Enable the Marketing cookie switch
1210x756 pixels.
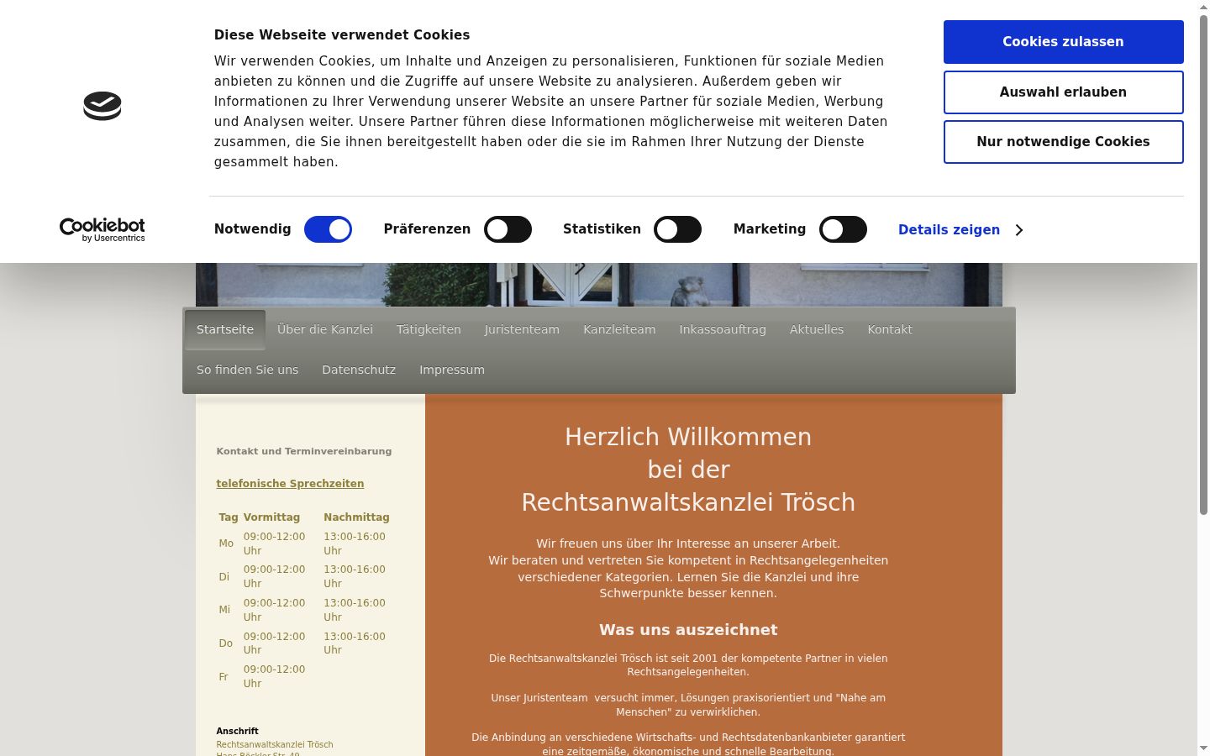[x=843, y=229]
